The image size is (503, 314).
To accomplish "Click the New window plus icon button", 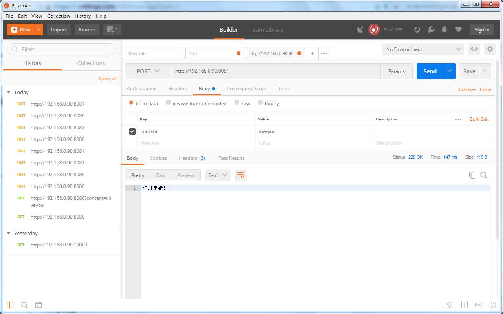I will click(x=112, y=29).
